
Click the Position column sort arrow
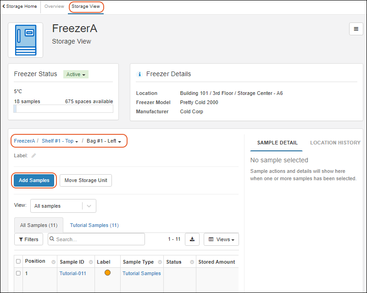tap(53, 262)
